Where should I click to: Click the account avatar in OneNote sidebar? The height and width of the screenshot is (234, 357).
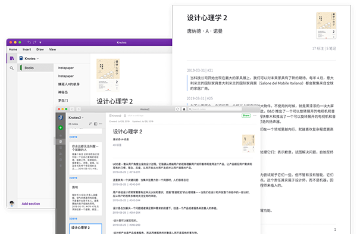click(12, 204)
